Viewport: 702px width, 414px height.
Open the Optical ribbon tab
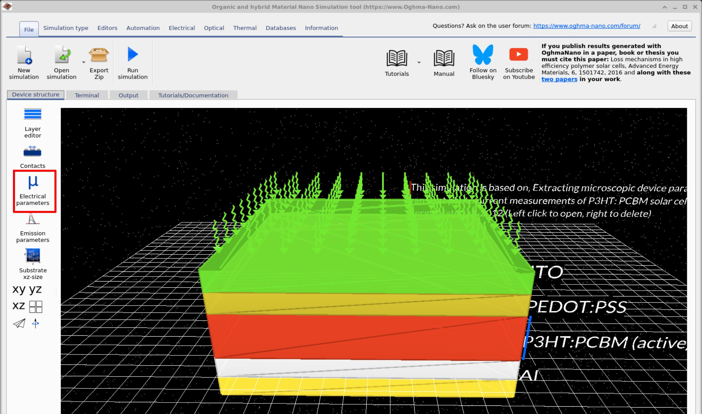tap(214, 28)
